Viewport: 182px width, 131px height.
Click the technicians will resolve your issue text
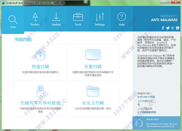coord(162,125)
